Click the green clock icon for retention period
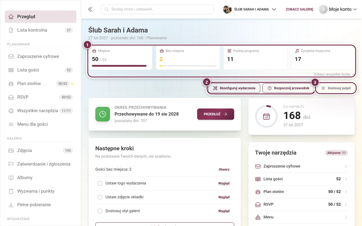 click(103, 114)
